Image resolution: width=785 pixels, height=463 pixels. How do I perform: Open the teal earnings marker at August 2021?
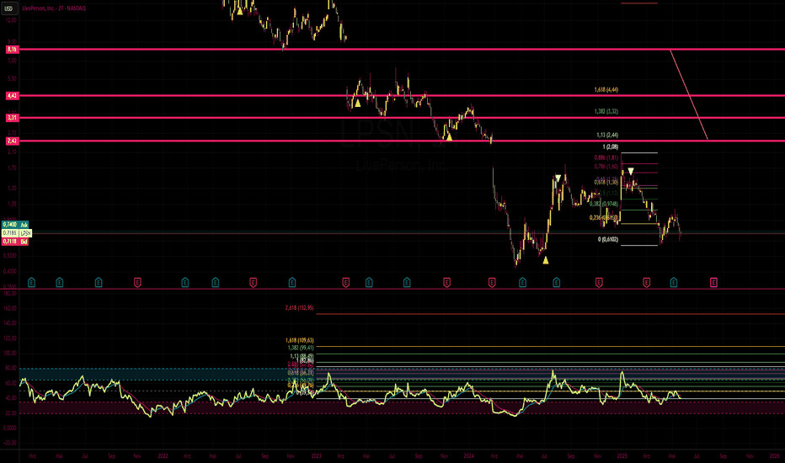(x=99, y=283)
